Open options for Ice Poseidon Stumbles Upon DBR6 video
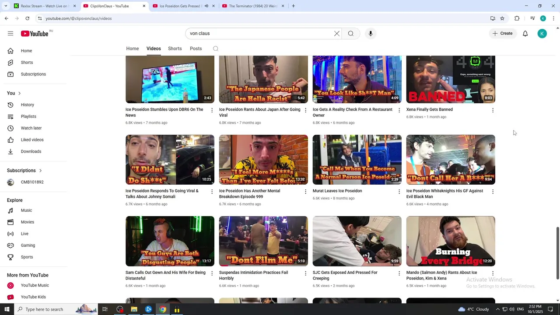The width and height of the screenshot is (560, 315). click(x=212, y=110)
